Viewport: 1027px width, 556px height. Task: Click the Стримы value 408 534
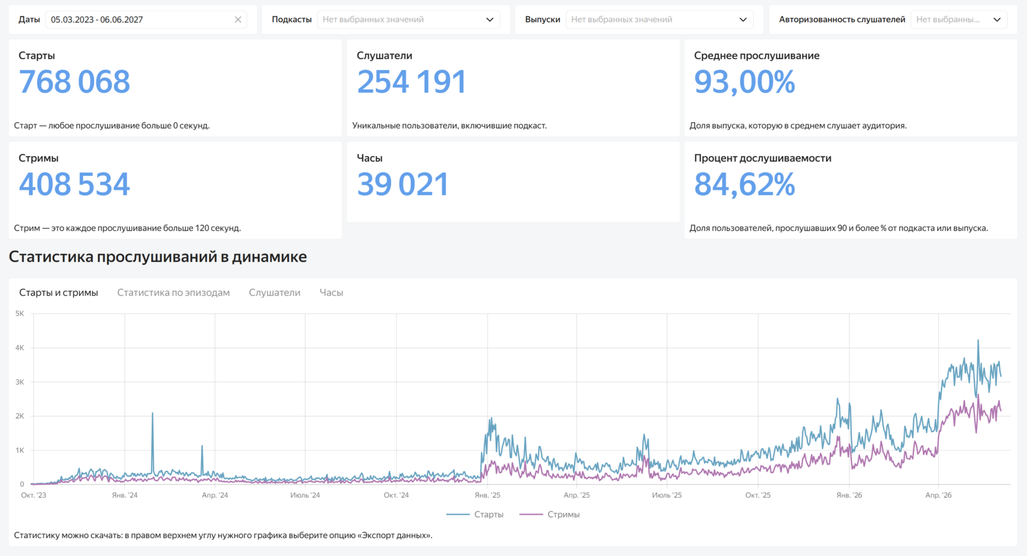(75, 184)
